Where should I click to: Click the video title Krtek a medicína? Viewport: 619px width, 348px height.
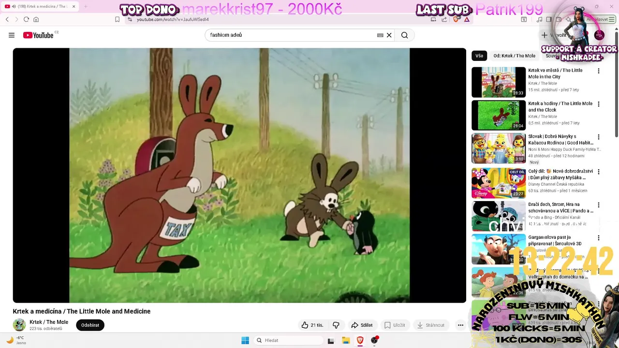pos(82,311)
